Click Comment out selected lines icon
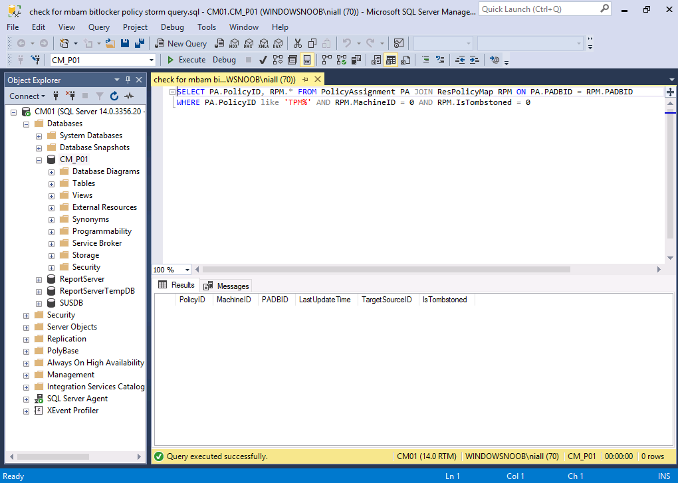The image size is (678, 483). (x=425, y=60)
